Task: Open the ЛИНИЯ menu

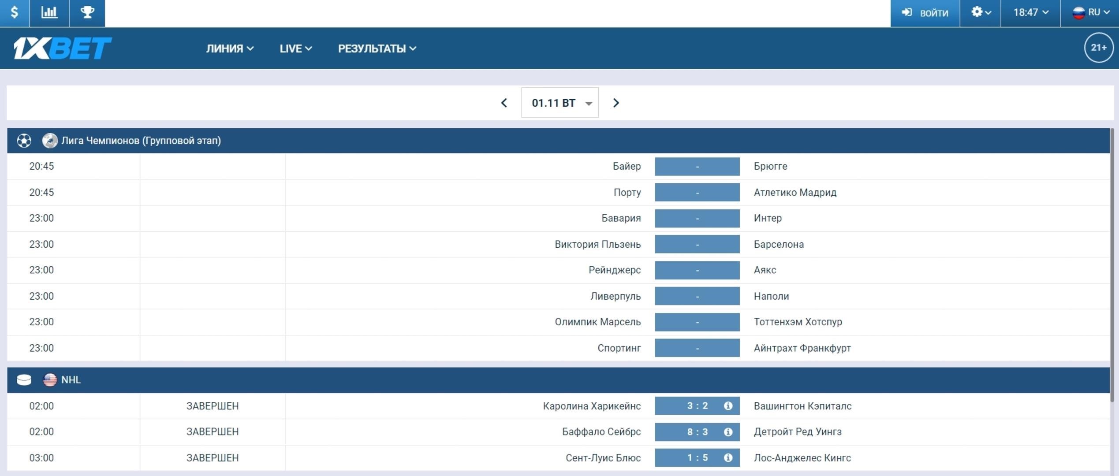Action: [230, 48]
